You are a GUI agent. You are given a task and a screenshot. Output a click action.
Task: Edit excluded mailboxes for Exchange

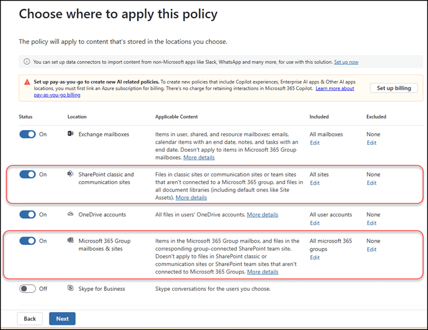point(372,143)
